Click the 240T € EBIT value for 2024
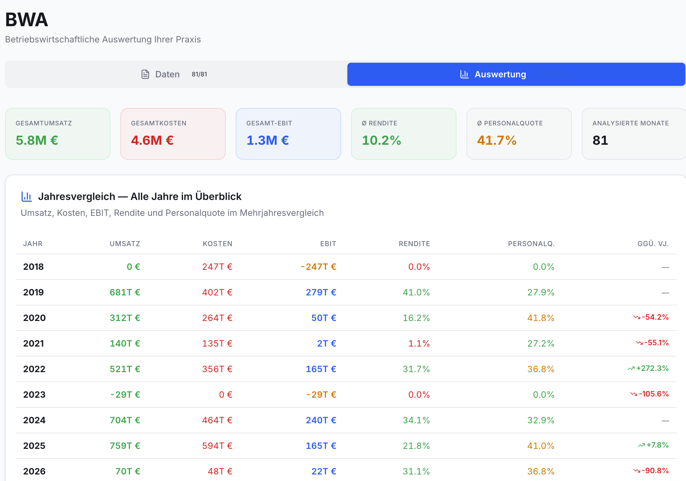This screenshot has height=481, width=686. (321, 420)
